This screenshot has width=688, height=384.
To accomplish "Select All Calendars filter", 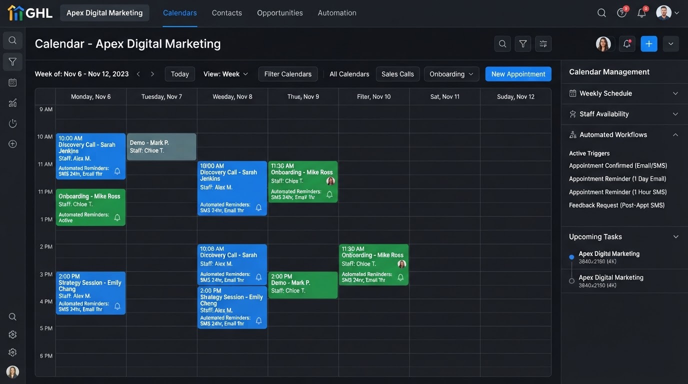I will 349,74.
